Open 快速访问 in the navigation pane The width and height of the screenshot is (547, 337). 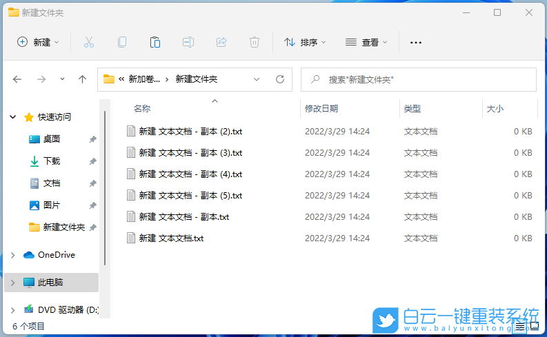click(x=54, y=117)
